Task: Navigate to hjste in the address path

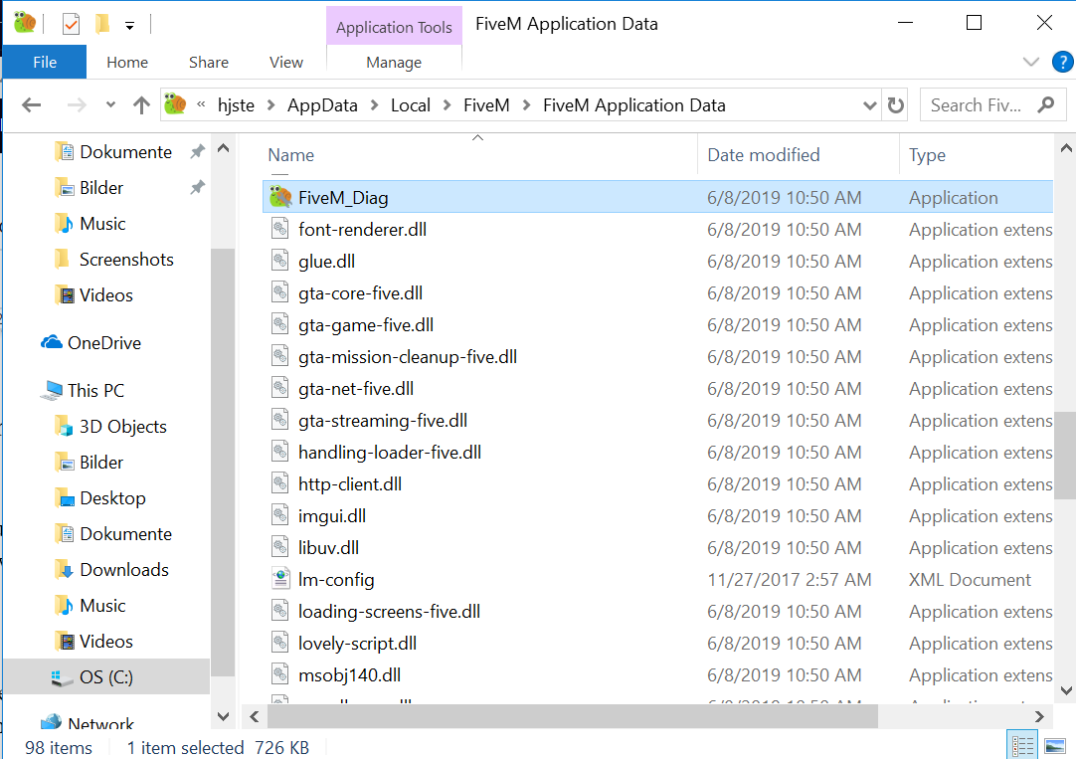Action: [x=236, y=105]
